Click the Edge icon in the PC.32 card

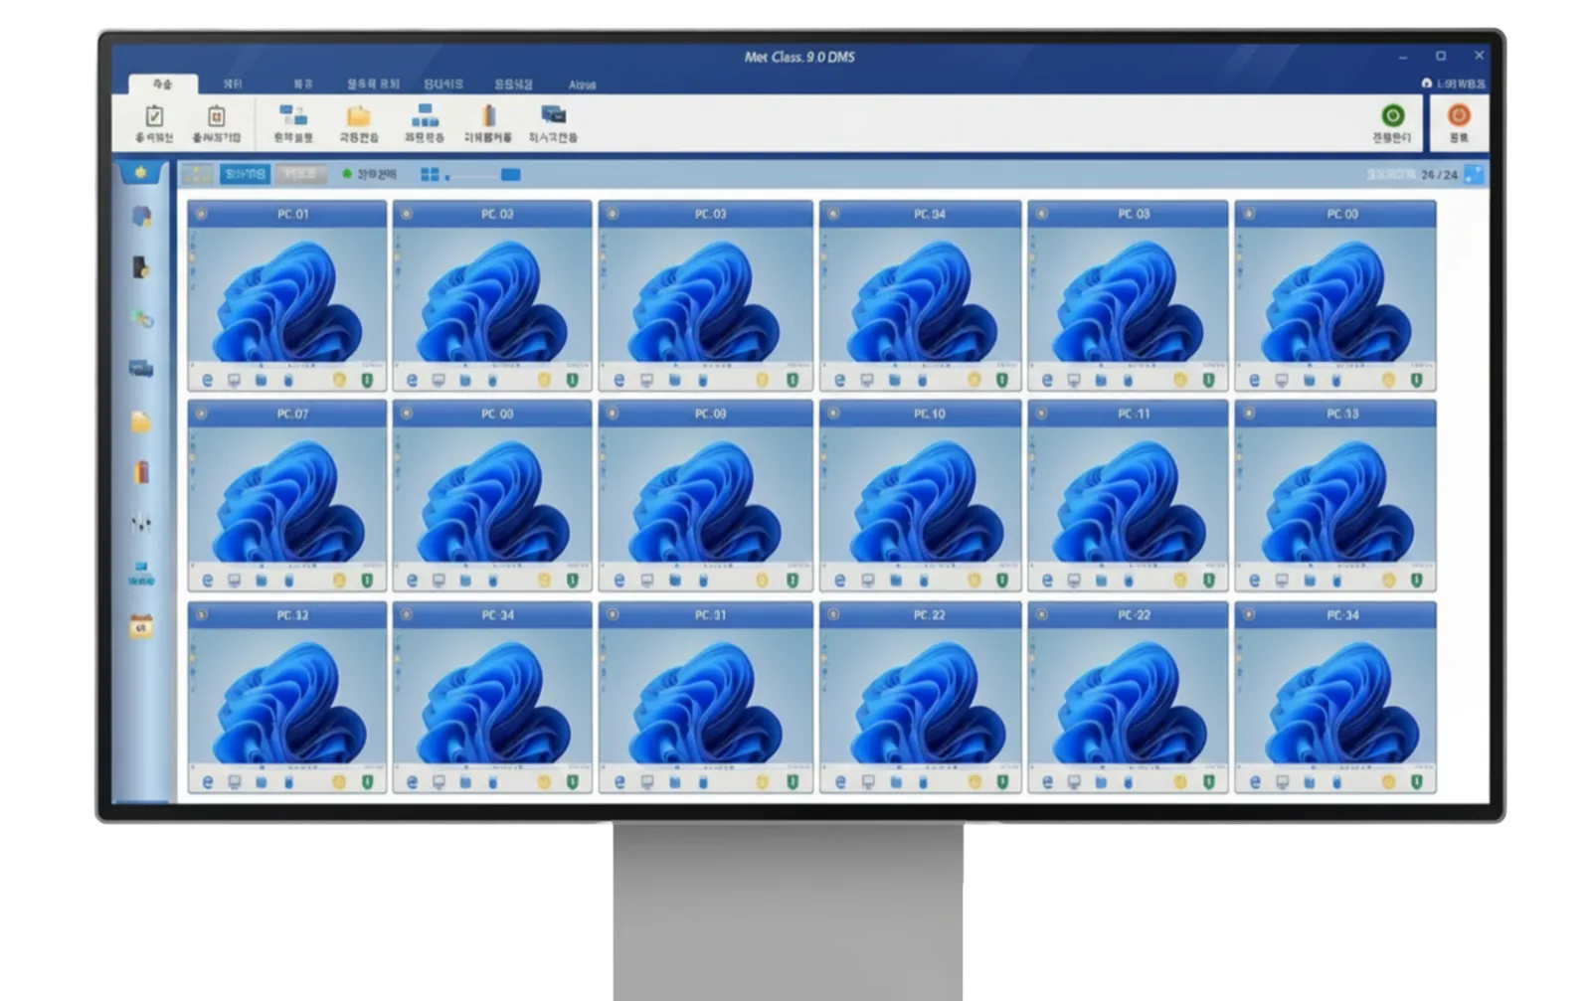[208, 783]
